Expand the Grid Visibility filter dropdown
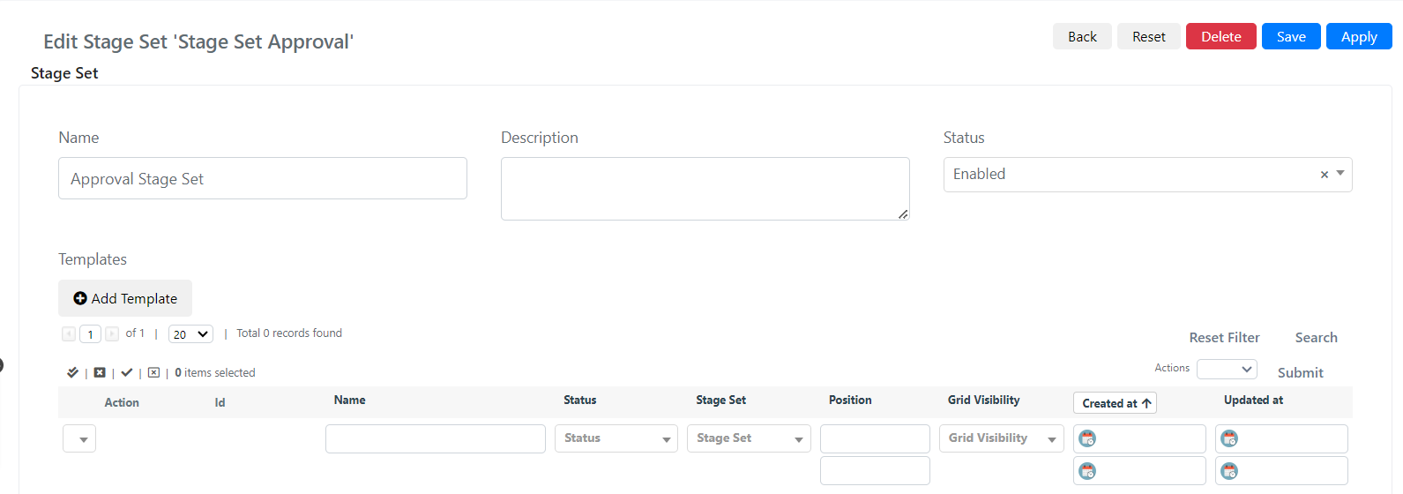 pos(1002,438)
